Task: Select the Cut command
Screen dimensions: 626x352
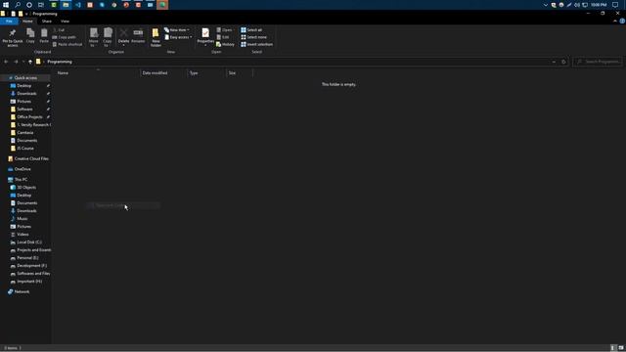Action: 59,30
